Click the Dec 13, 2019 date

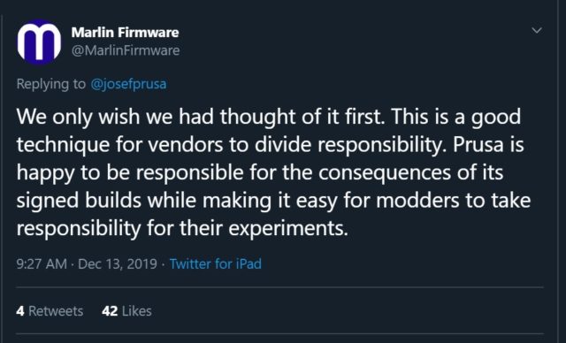118,263
